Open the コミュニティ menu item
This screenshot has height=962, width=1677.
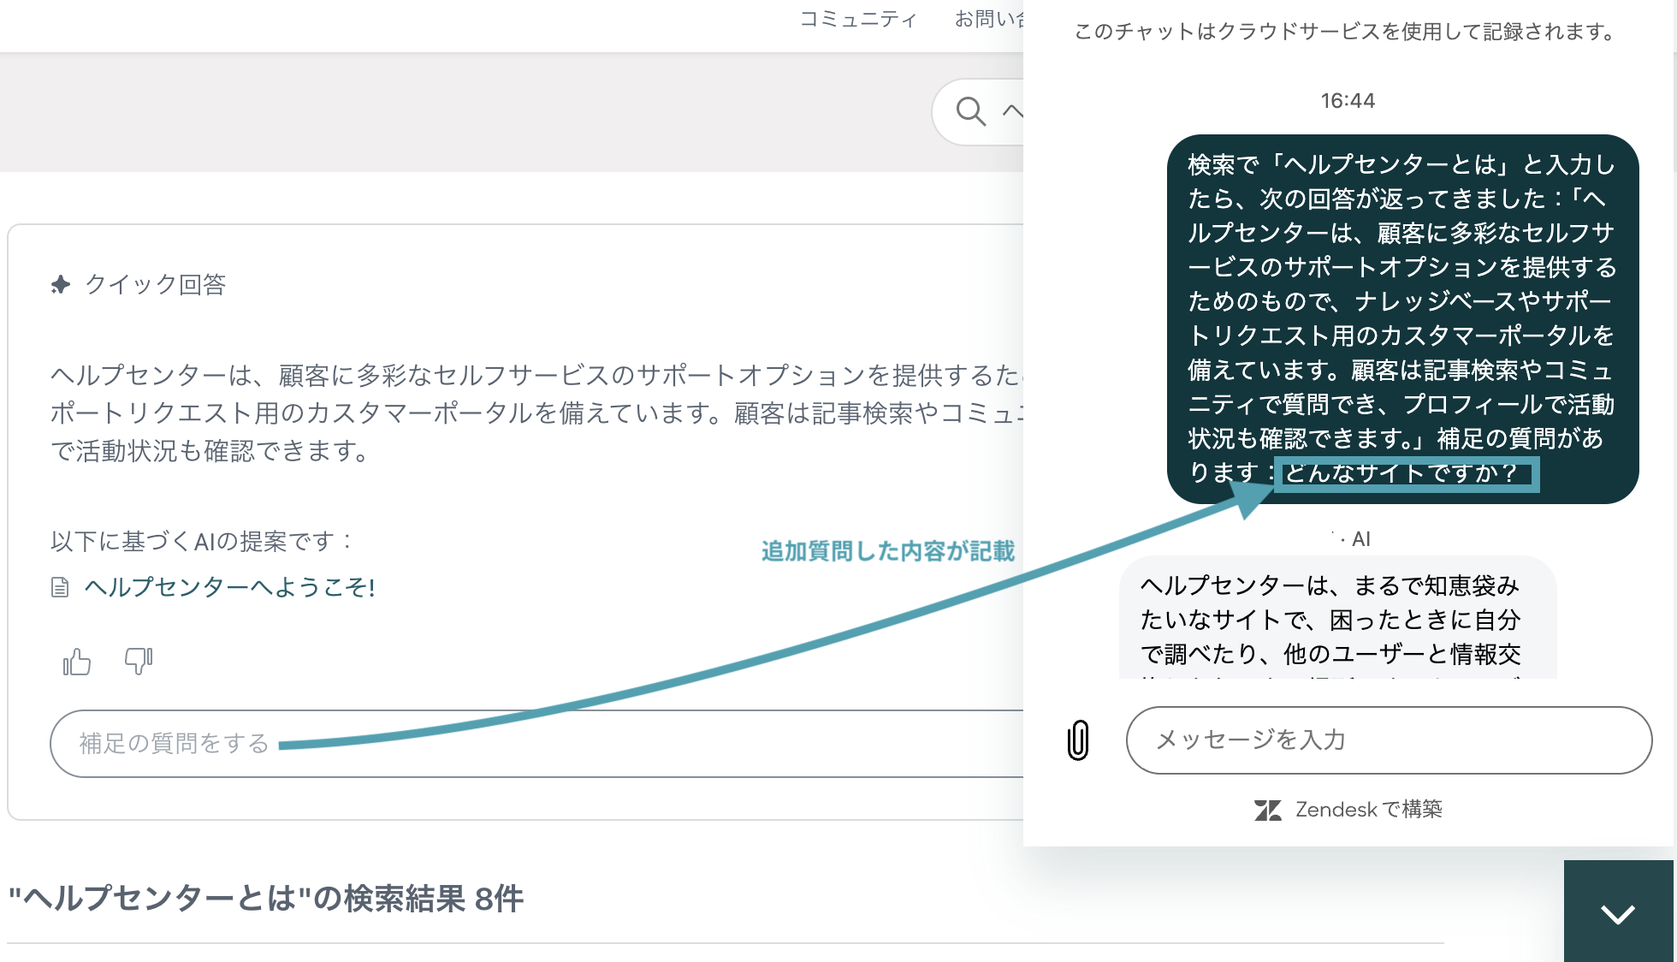(x=858, y=19)
